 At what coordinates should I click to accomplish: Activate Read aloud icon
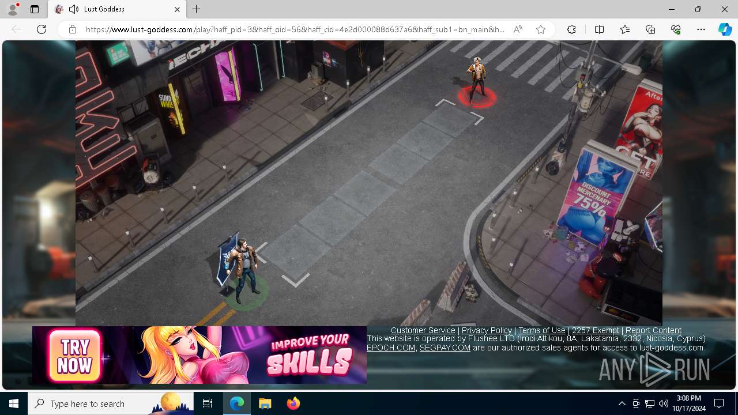point(518,29)
